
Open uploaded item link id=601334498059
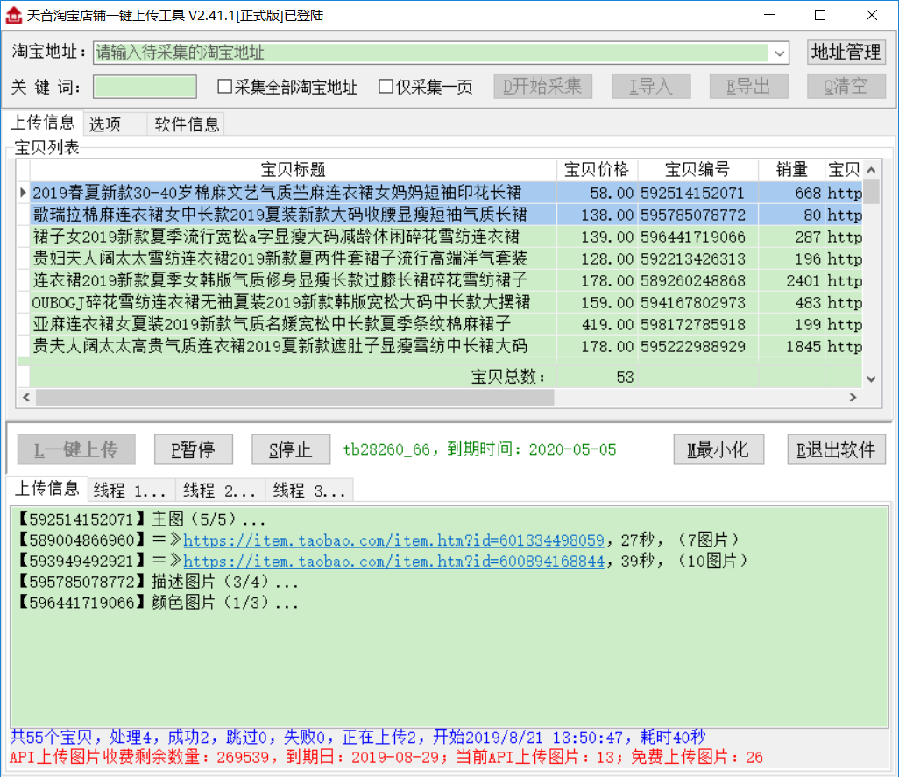(393, 540)
